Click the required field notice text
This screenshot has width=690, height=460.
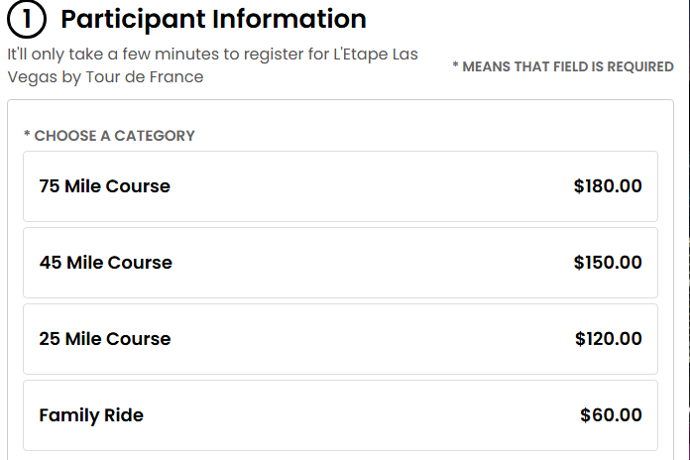562,67
